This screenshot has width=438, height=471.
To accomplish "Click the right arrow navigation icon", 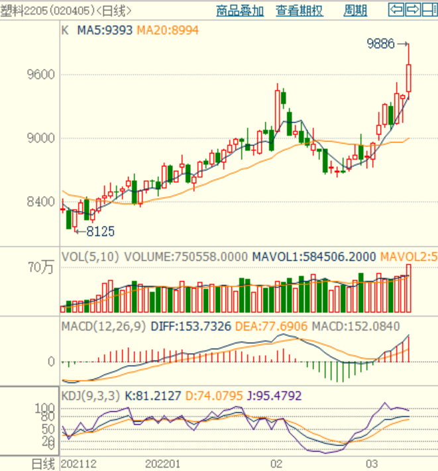I will pyautogui.click(x=412, y=9).
